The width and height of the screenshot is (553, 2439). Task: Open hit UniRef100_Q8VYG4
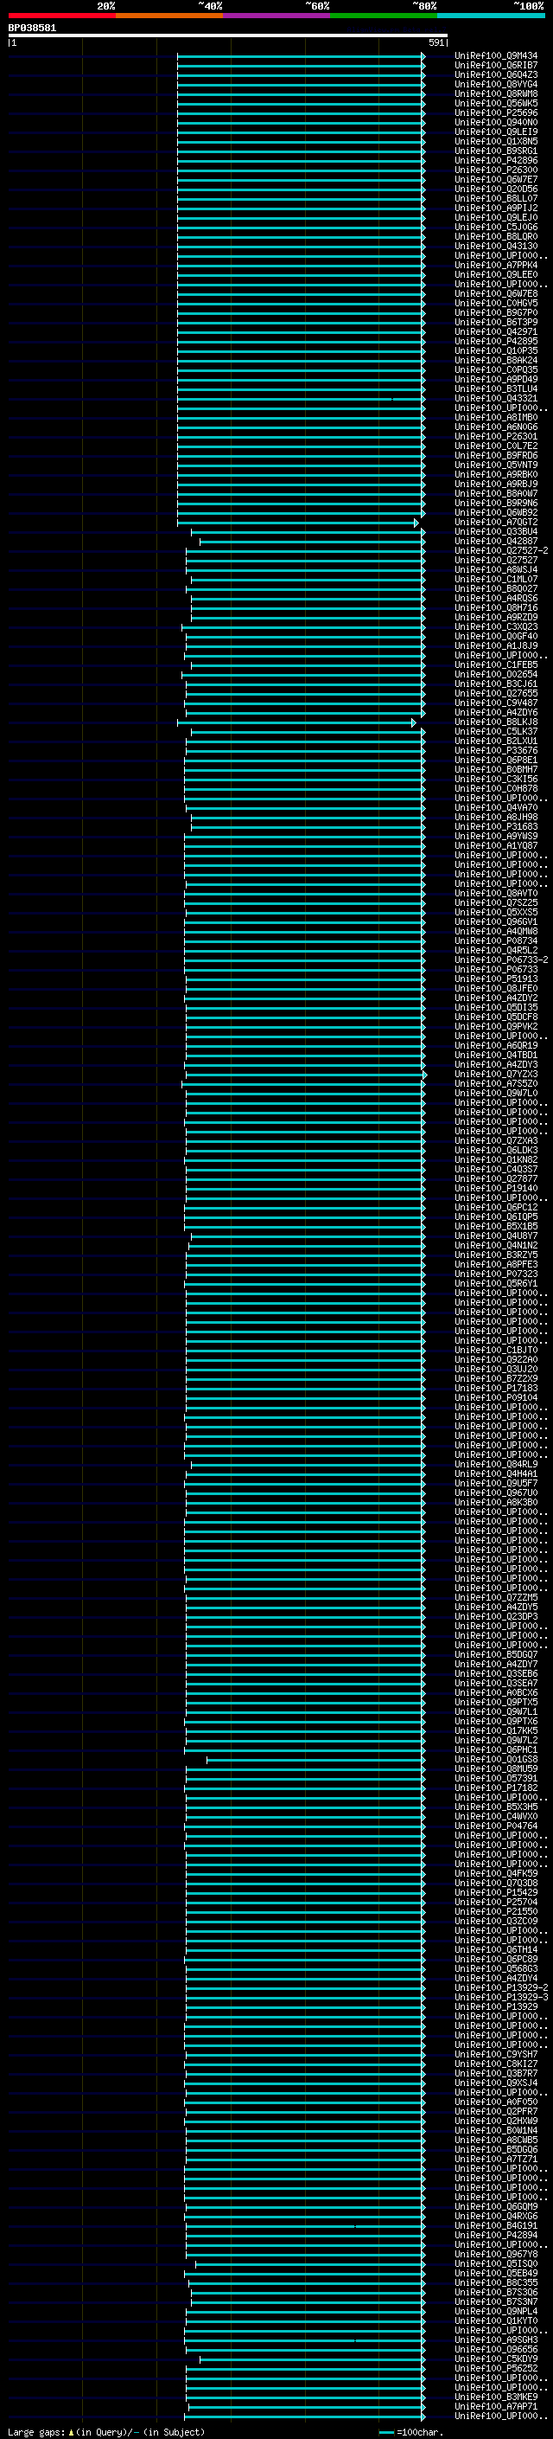pyautogui.click(x=496, y=85)
